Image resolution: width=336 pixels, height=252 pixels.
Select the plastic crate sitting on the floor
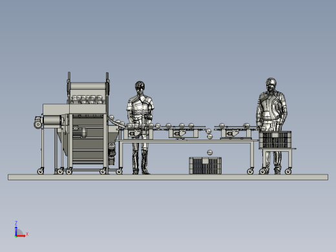pos(205,165)
